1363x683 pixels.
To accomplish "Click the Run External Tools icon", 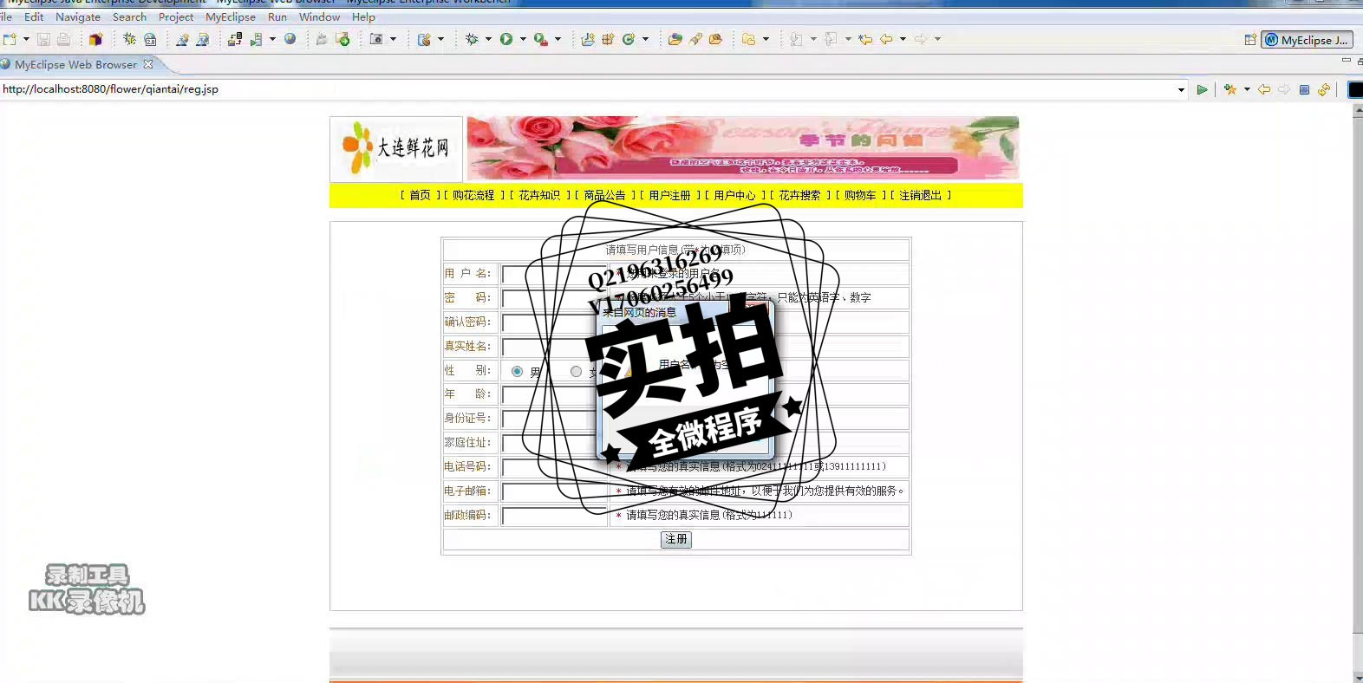I will click(x=541, y=39).
